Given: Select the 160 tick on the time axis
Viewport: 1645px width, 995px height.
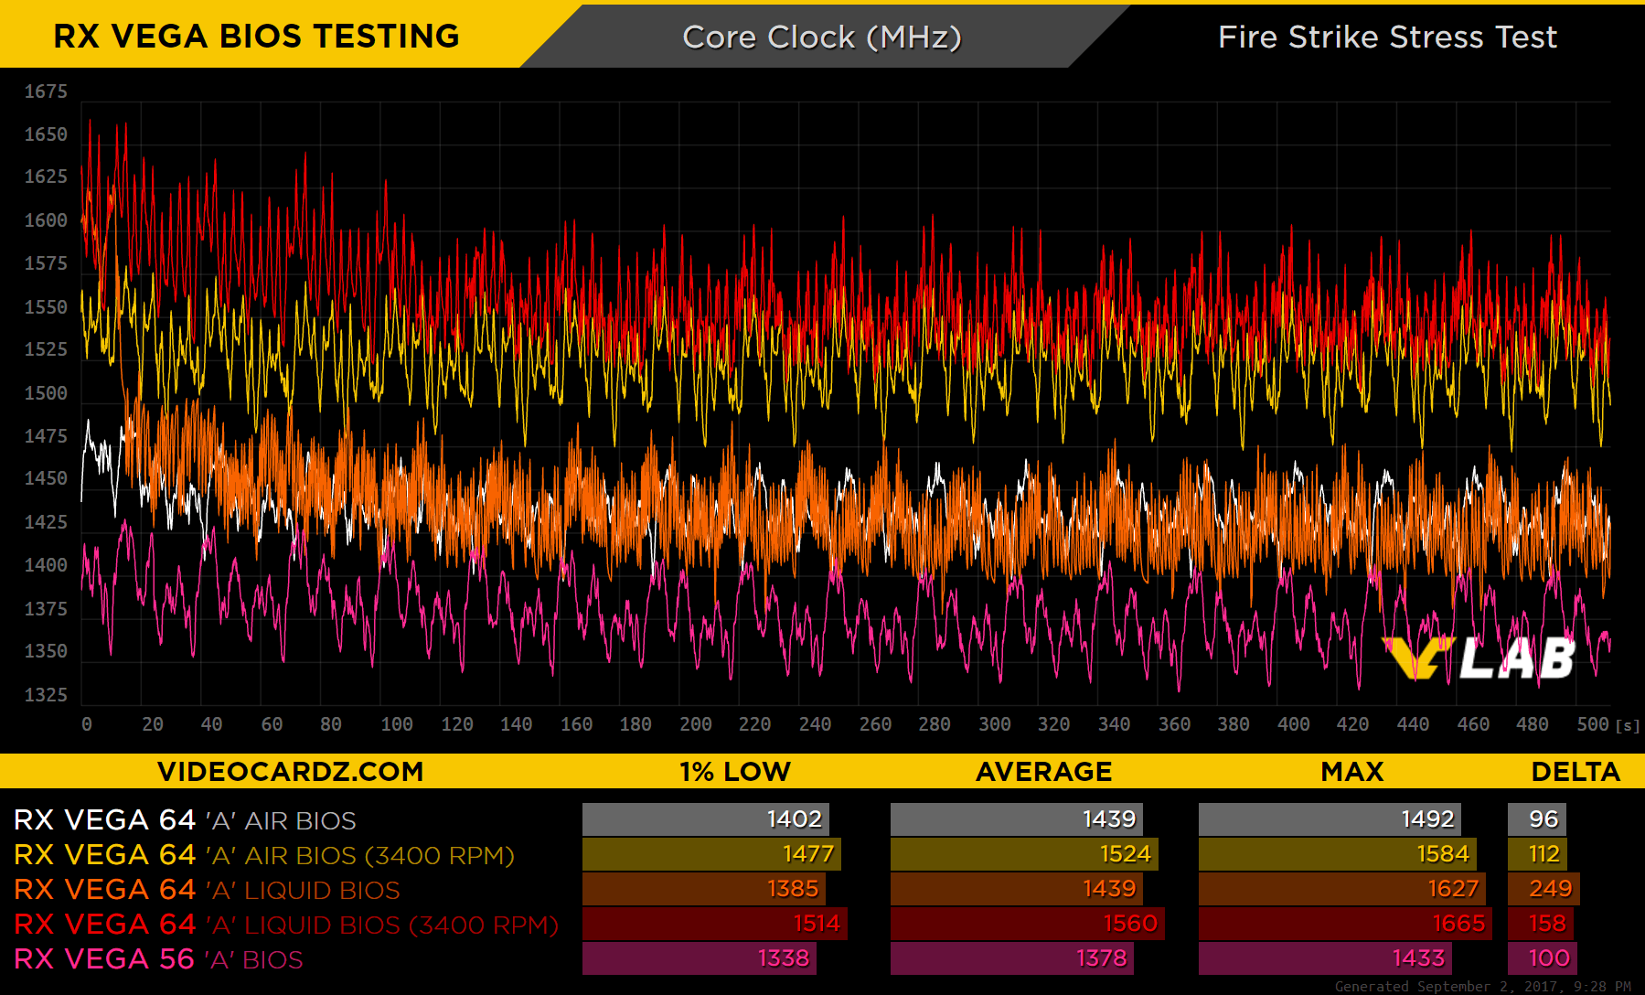Looking at the screenshot, I should [x=576, y=724].
